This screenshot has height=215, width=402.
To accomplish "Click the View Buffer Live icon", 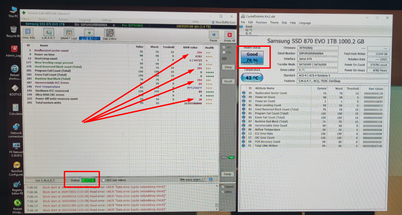I will (x=213, y=22).
